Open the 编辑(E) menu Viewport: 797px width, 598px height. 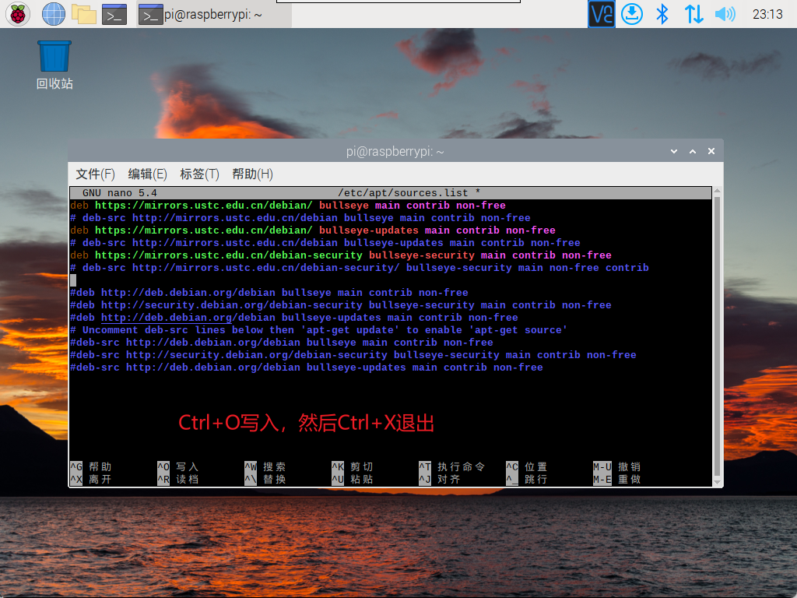pos(147,174)
